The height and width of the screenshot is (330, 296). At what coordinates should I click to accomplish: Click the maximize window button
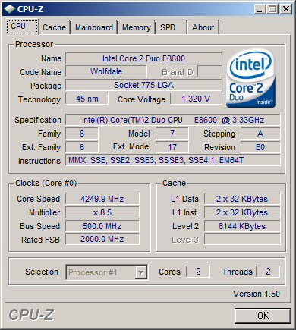[x=272, y=9]
